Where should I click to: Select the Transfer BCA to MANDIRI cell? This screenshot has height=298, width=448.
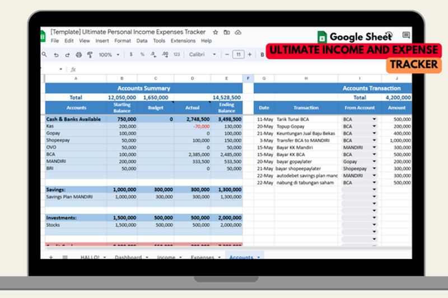[x=306, y=140]
